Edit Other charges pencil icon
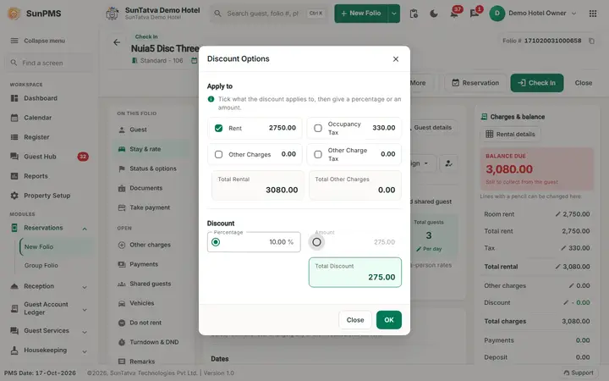Viewport: 609px width, 381px height. pyautogui.click(x=571, y=285)
